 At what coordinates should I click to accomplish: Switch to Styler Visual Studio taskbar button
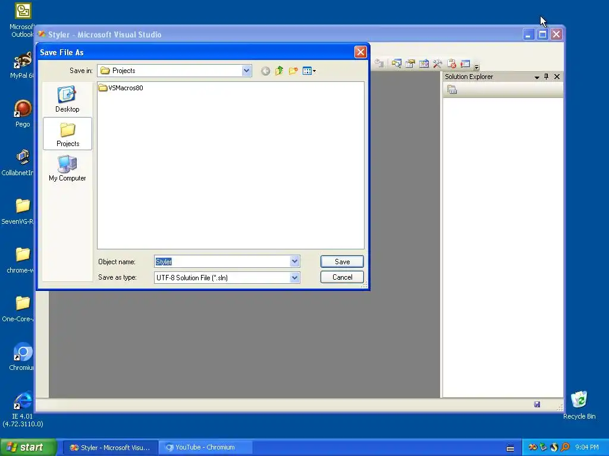point(110,448)
